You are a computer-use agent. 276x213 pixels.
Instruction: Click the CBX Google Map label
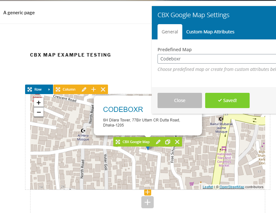coord(136,142)
